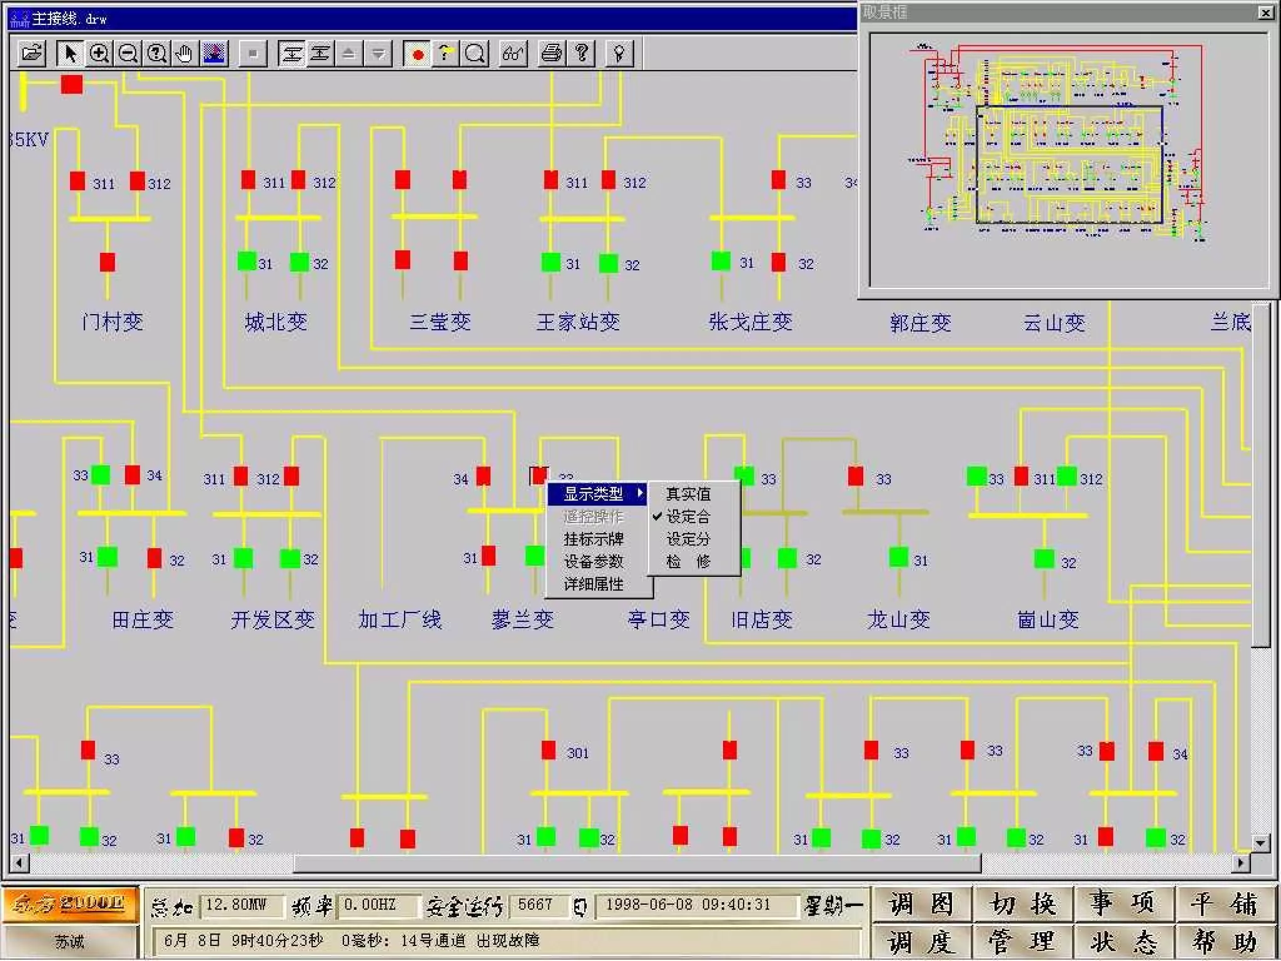The image size is (1281, 961).
Task: Toggle red breaker 32 at 张戈庄变
Action: click(x=779, y=262)
